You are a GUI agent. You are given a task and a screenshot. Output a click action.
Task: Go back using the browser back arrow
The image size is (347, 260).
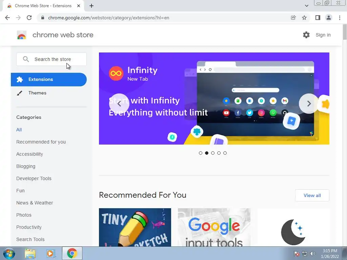point(7,18)
